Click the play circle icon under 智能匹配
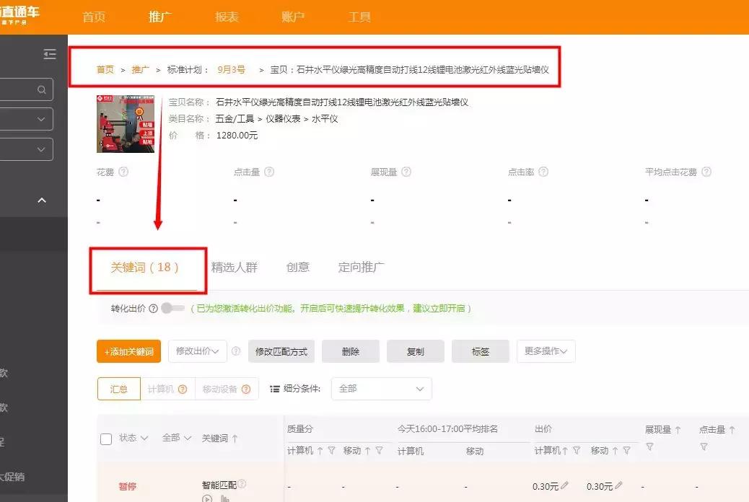The height and width of the screenshot is (502, 749). click(x=206, y=498)
